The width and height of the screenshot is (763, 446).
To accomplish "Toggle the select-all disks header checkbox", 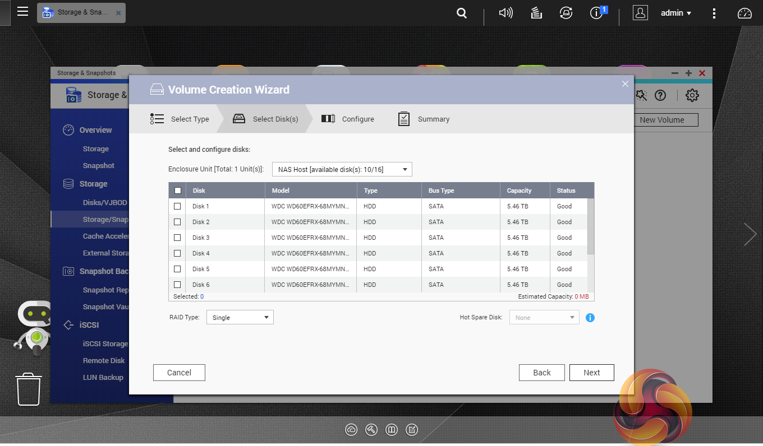I will (177, 191).
